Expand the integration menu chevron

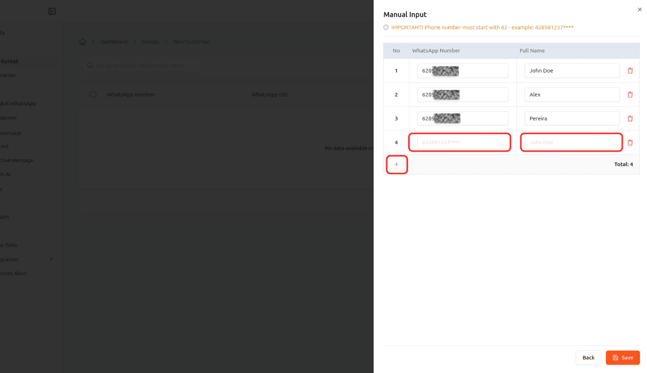click(51, 259)
